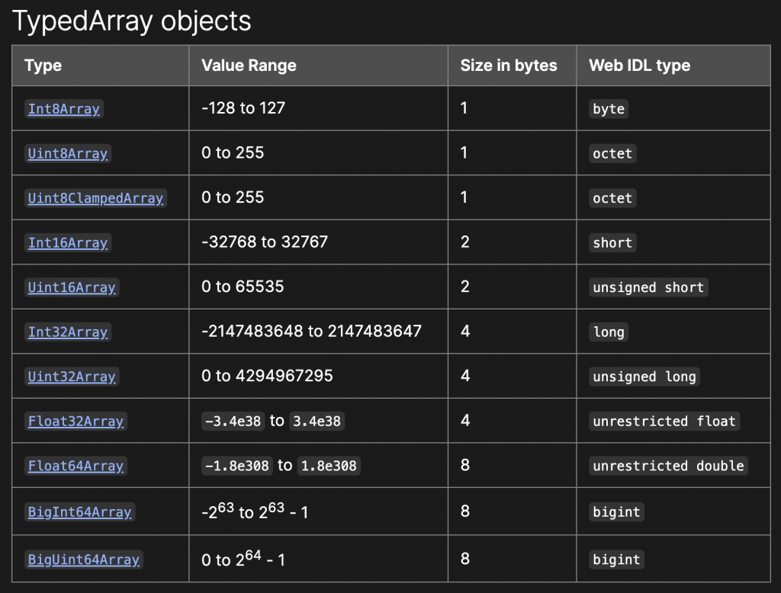Click the TypedArray objects heading

coord(132,21)
